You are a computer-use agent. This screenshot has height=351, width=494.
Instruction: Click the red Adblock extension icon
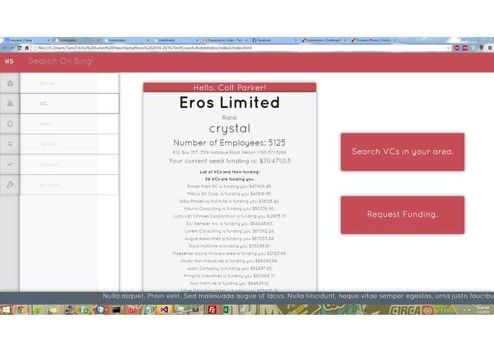(457, 48)
